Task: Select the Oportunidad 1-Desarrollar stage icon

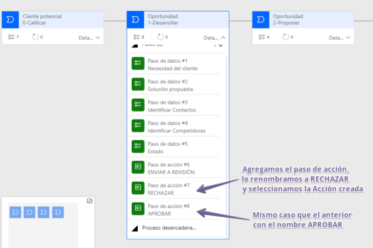Action: click(x=135, y=20)
